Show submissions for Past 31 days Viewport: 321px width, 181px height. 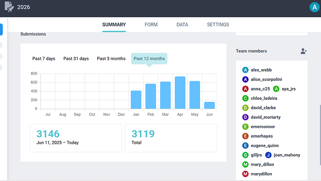[76, 58]
